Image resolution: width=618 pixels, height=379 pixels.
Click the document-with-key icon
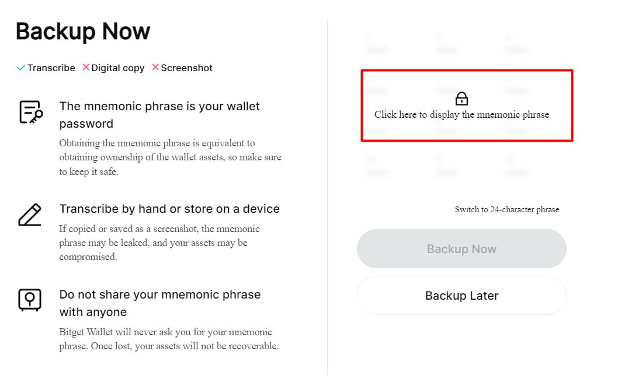tap(31, 112)
